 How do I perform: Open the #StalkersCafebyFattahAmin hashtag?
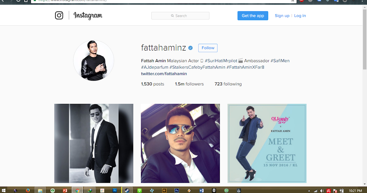[197, 67]
